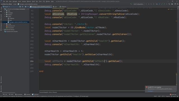Click CRLF line separator in status bar
The height and width of the screenshot is (101, 179).
(x=159, y=96)
